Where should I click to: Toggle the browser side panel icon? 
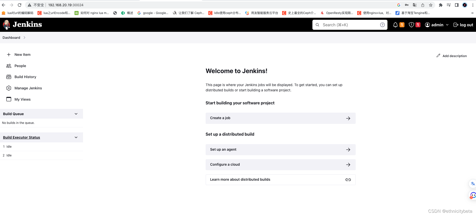457,5
